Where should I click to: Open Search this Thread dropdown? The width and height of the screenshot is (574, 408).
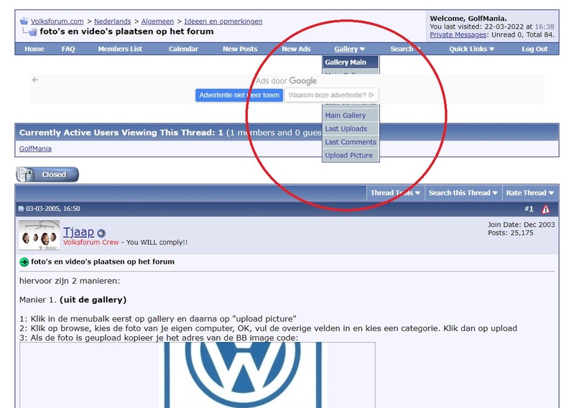[x=463, y=193]
